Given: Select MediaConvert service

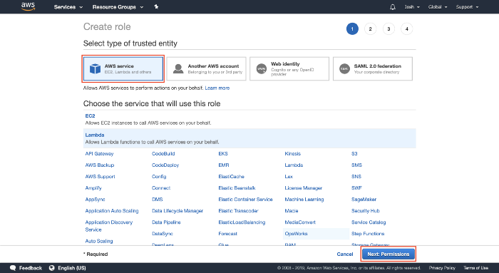Looking at the screenshot, I should tap(300, 222).
